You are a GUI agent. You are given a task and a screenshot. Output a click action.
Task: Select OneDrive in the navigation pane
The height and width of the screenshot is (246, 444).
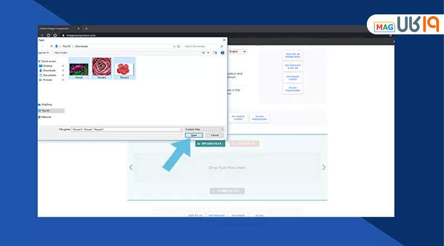[47, 104]
